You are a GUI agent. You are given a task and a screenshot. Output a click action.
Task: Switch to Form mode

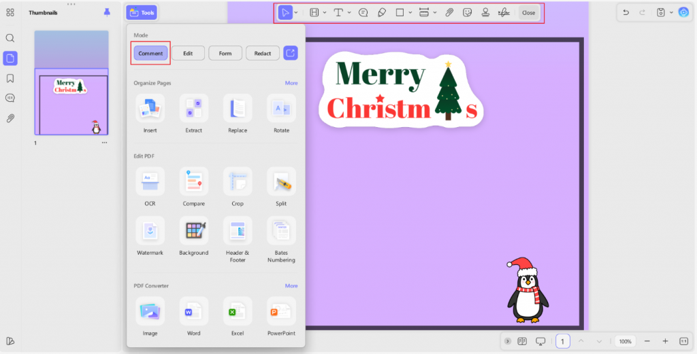(x=225, y=53)
